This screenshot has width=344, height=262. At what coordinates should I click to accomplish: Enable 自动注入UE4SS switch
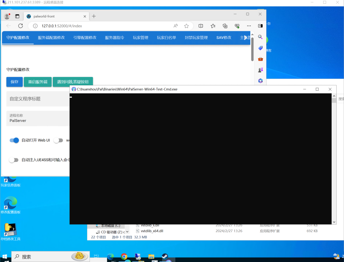(14, 160)
